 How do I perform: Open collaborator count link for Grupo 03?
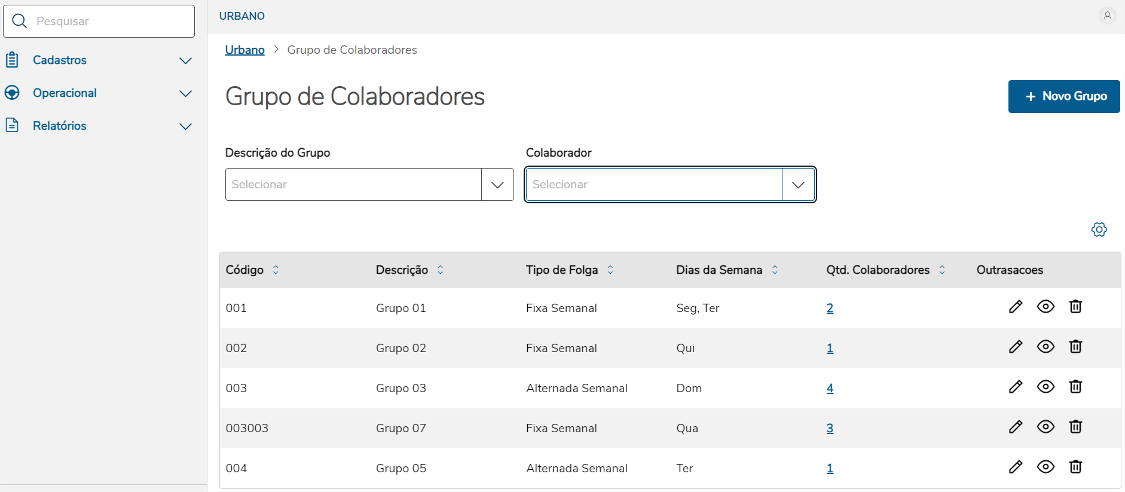click(x=830, y=389)
